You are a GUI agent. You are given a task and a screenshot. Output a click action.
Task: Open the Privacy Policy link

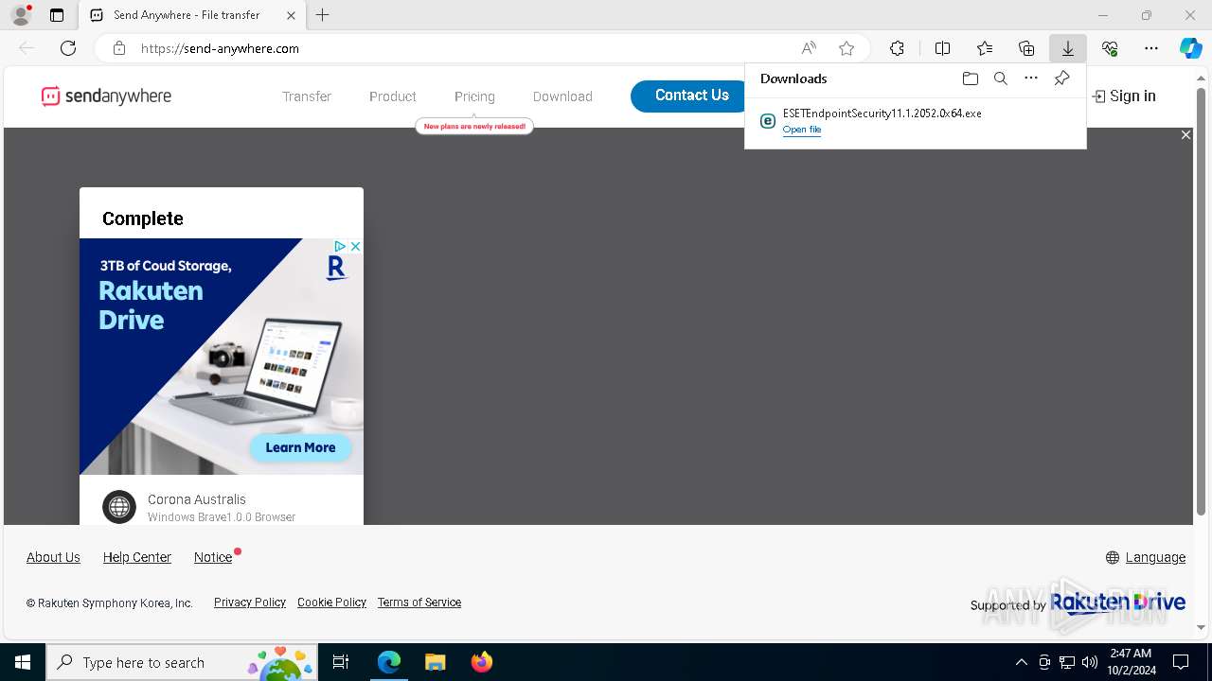[250, 602]
